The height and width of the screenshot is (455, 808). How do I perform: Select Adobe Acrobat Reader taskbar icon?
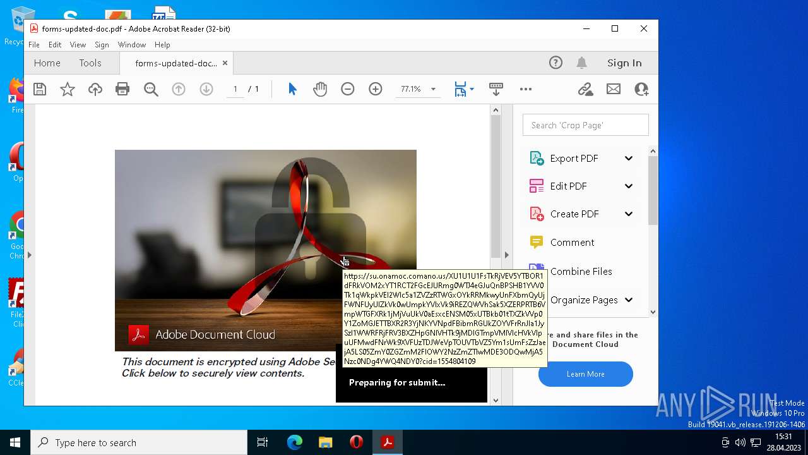click(388, 442)
